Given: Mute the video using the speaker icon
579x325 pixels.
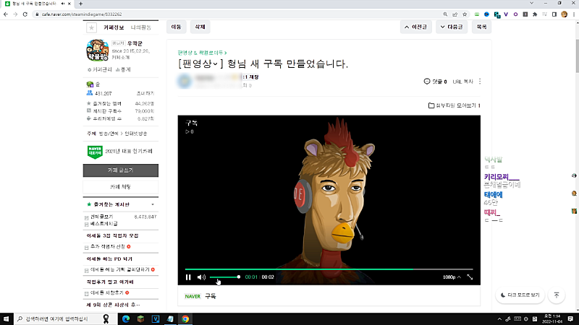Looking at the screenshot, I should click(201, 277).
